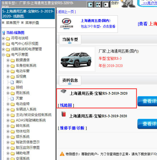Viewport: 157px width, 160px height.
Task: Expand the 电动座椅 tree node
Action: coord(8,104)
